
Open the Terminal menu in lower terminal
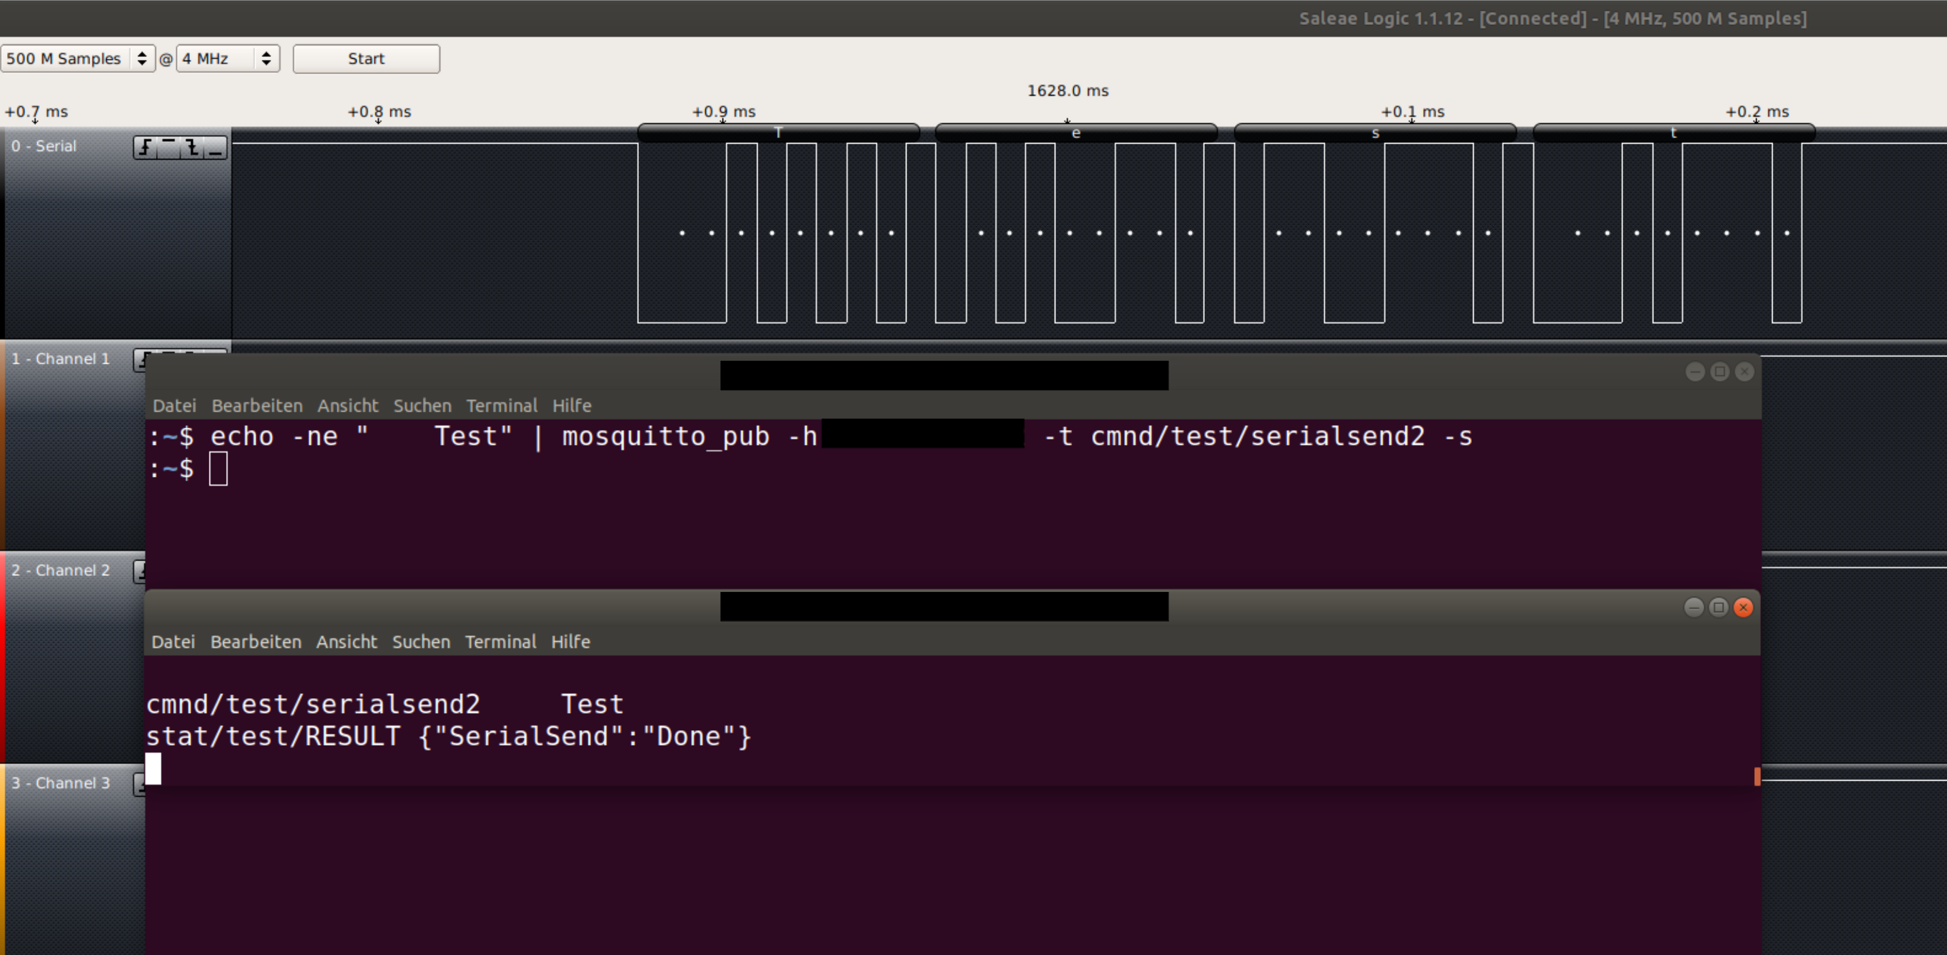click(x=500, y=641)
